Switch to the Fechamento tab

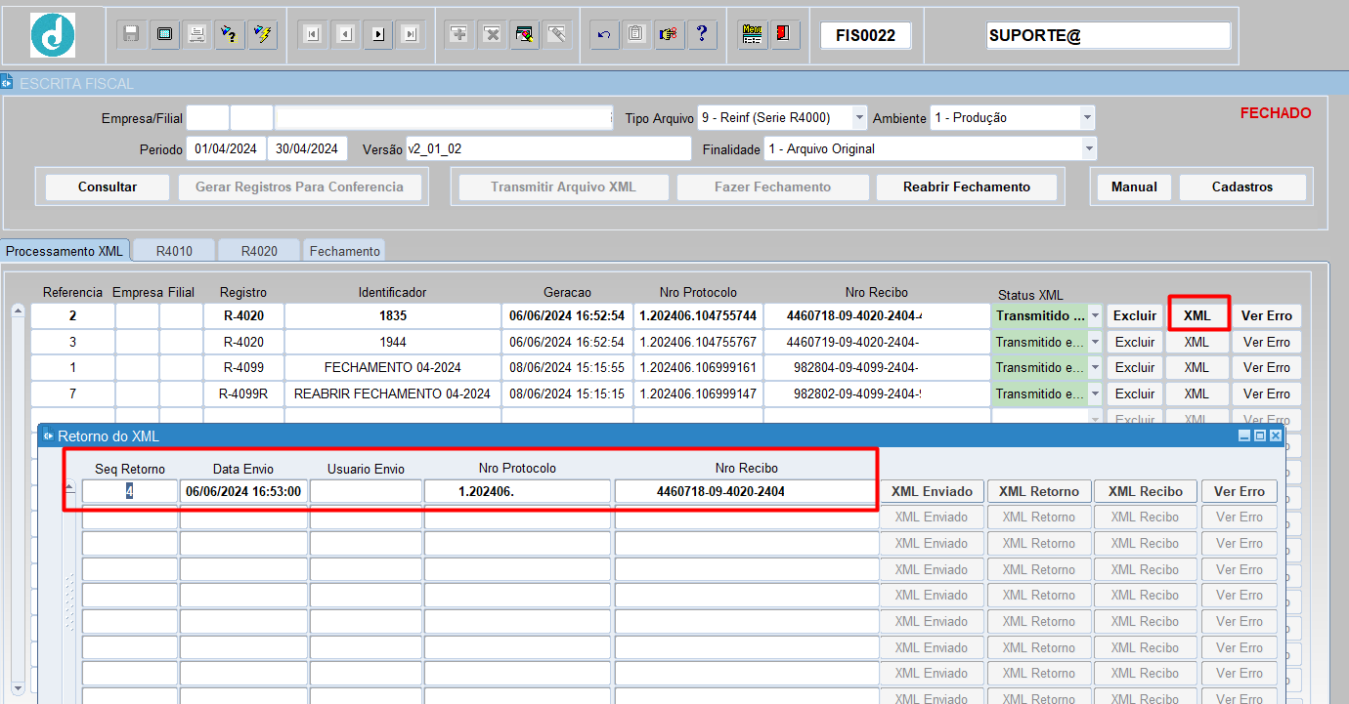344,251
